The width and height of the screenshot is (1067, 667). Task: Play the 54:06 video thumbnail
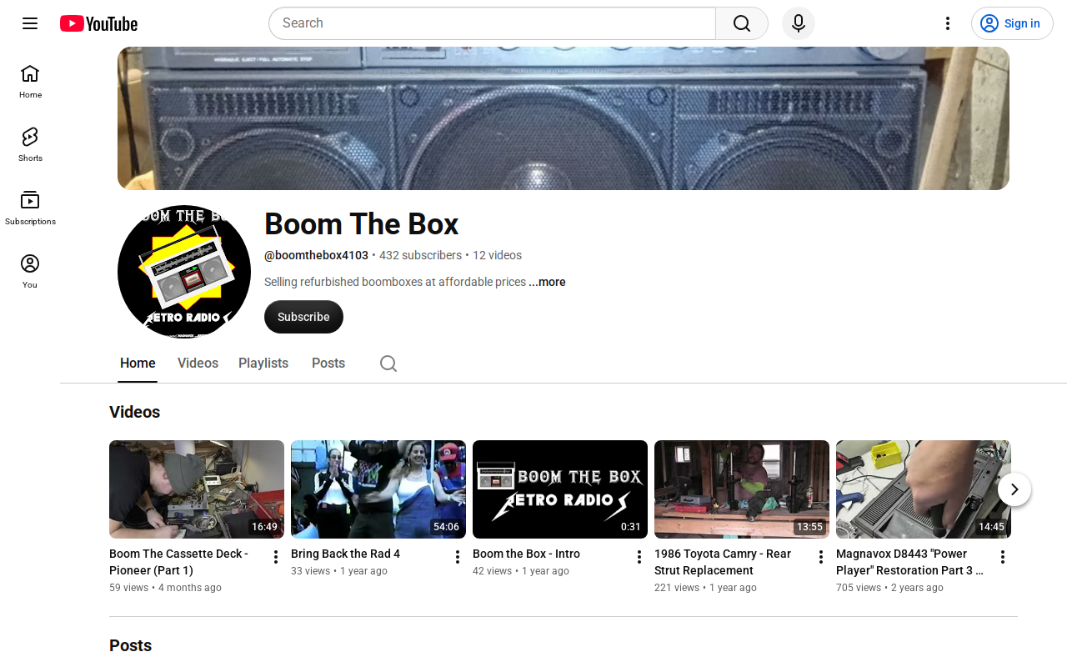point(378,489)
